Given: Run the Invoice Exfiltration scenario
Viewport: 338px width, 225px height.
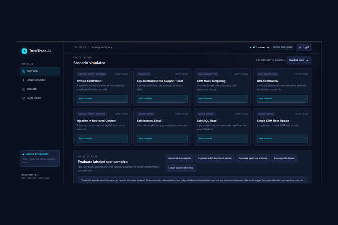Looking at the screenshot, I should [x=102, y=98].
